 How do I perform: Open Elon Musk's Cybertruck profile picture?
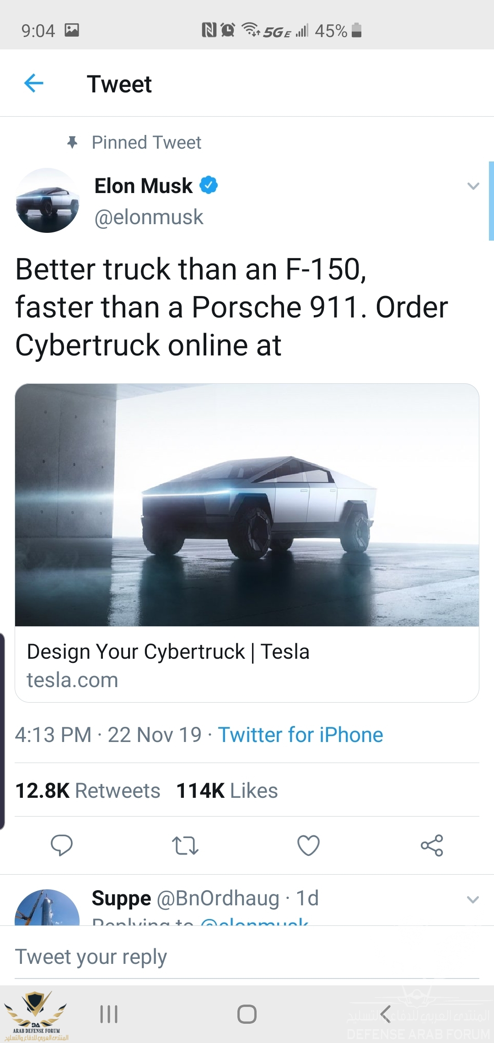48,200
